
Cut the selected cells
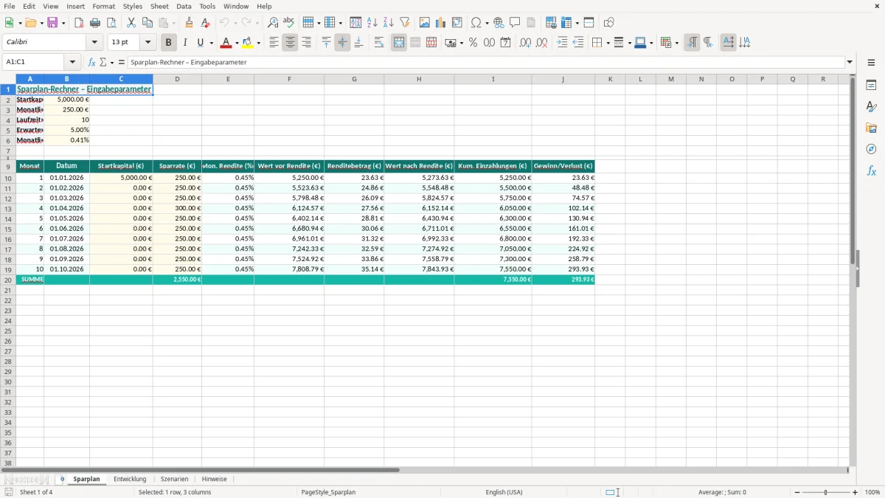[x=131, y=23]
